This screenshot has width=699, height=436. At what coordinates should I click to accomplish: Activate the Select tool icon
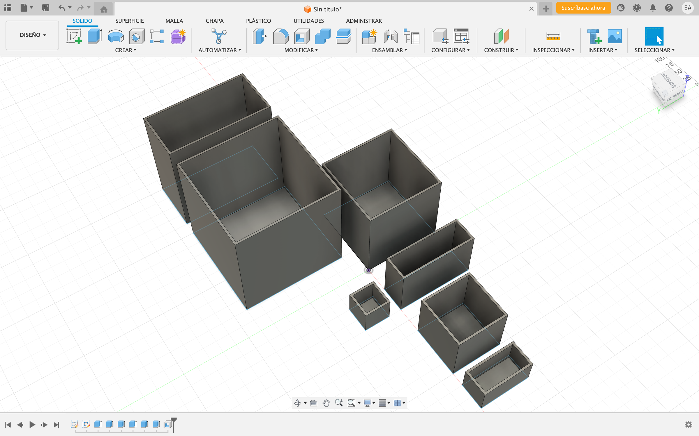pyautogui.click(x=654, y=36)
